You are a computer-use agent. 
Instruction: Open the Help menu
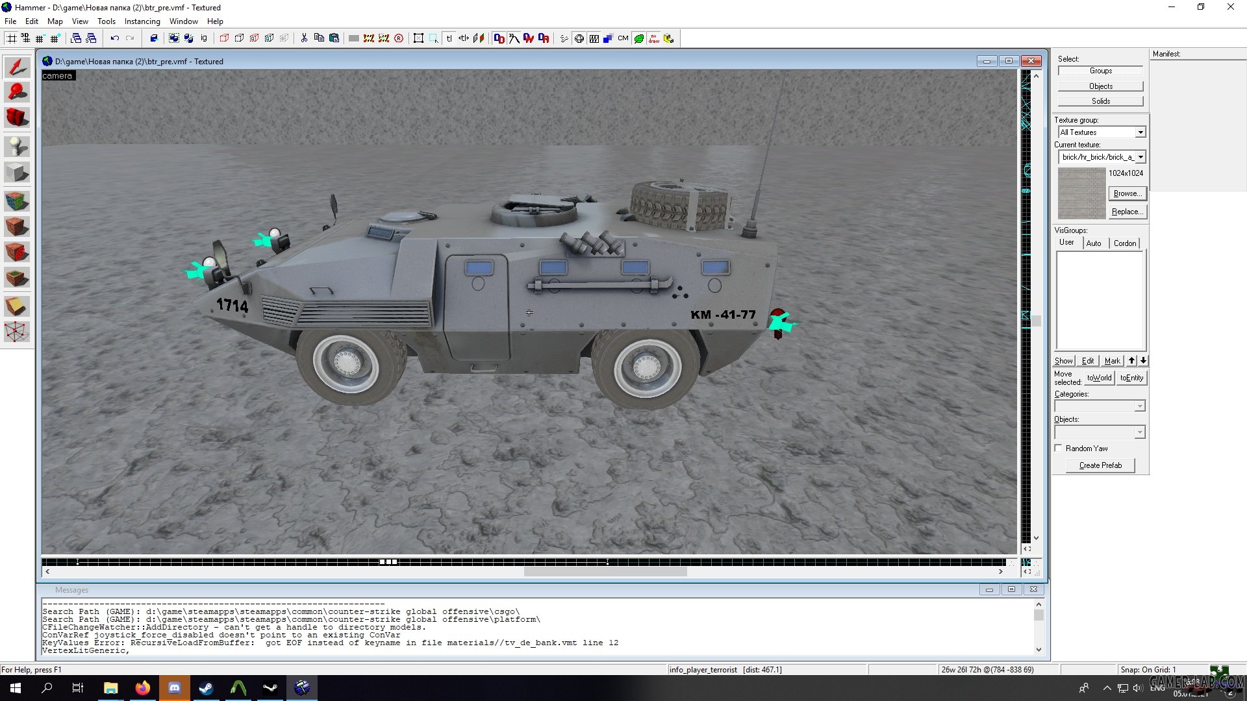click(215, 21)
